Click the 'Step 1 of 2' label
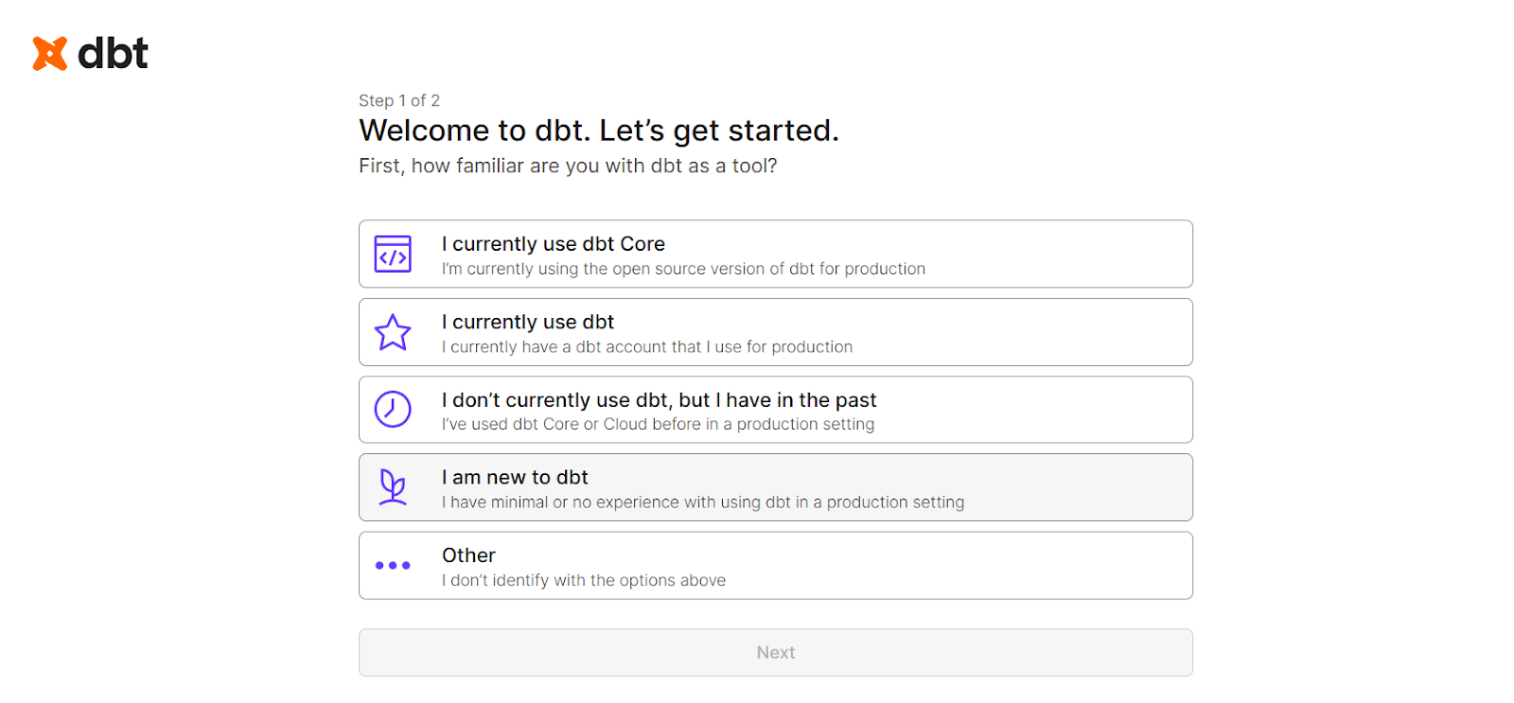This screenshot has width=1514, height=703. click(399, 99)
